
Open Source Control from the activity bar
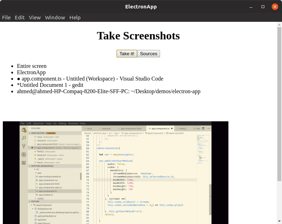[23, 146]
